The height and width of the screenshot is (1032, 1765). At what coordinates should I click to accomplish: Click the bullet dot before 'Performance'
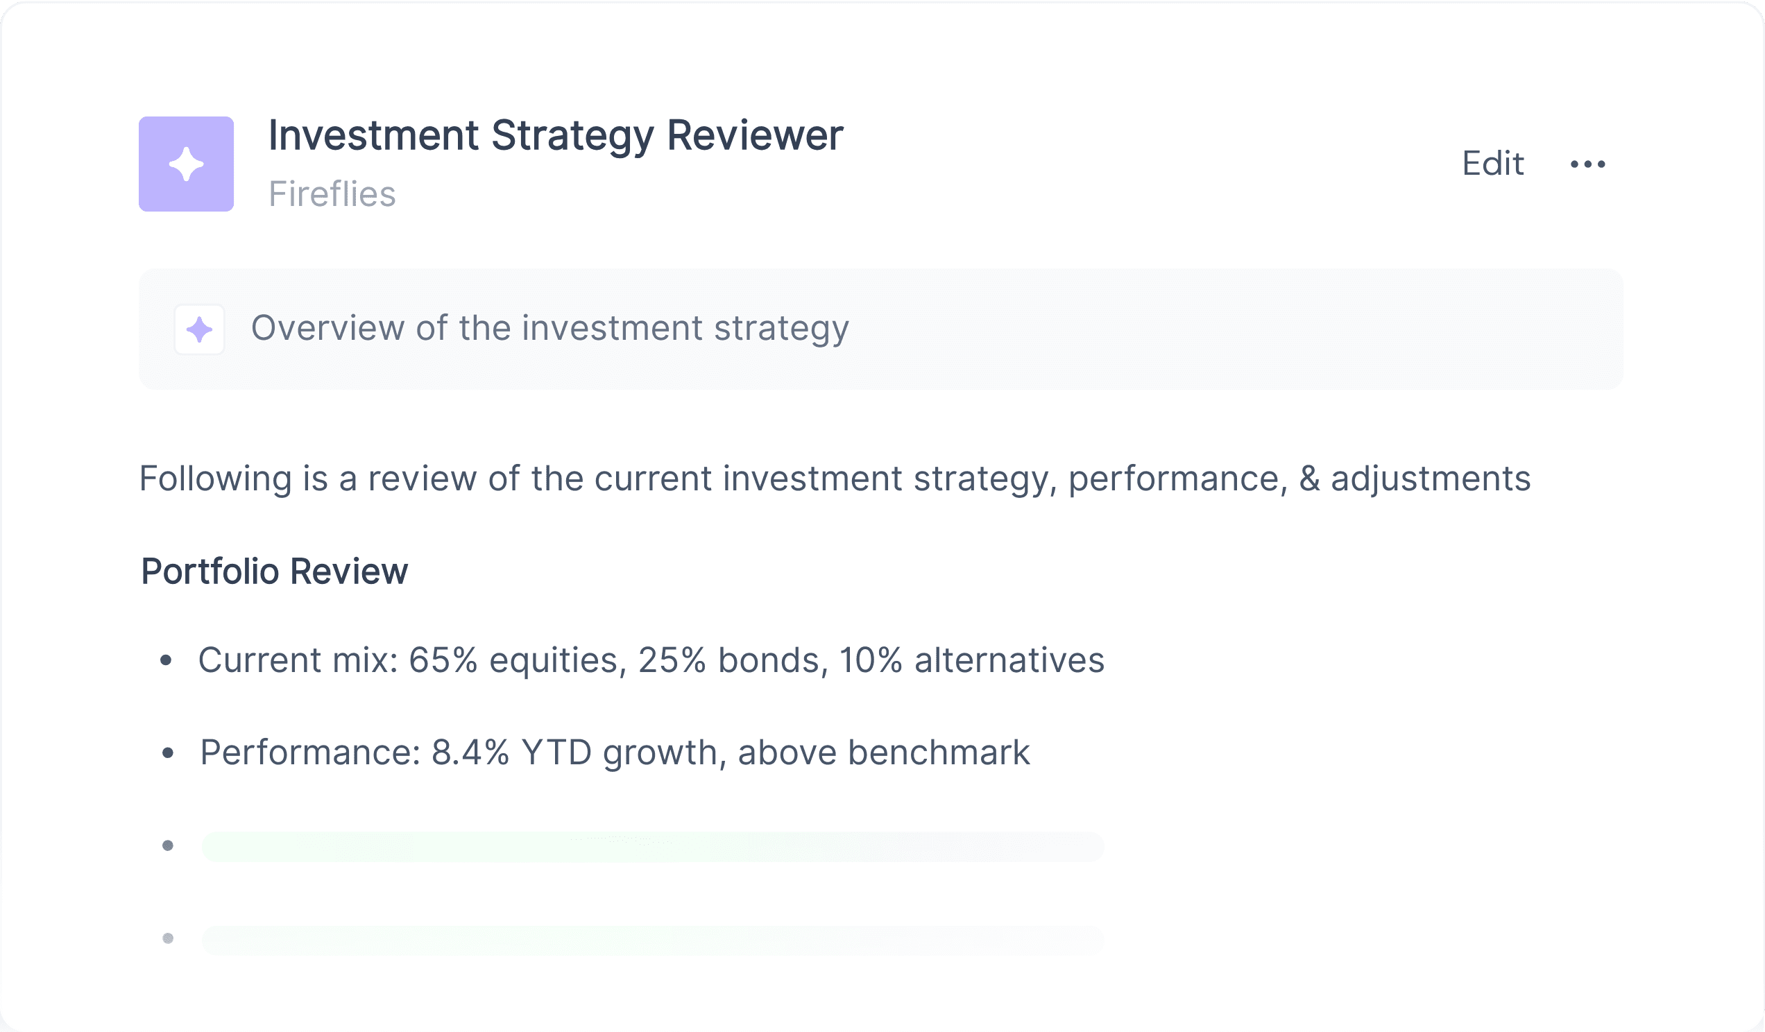[x=167, y=753]
